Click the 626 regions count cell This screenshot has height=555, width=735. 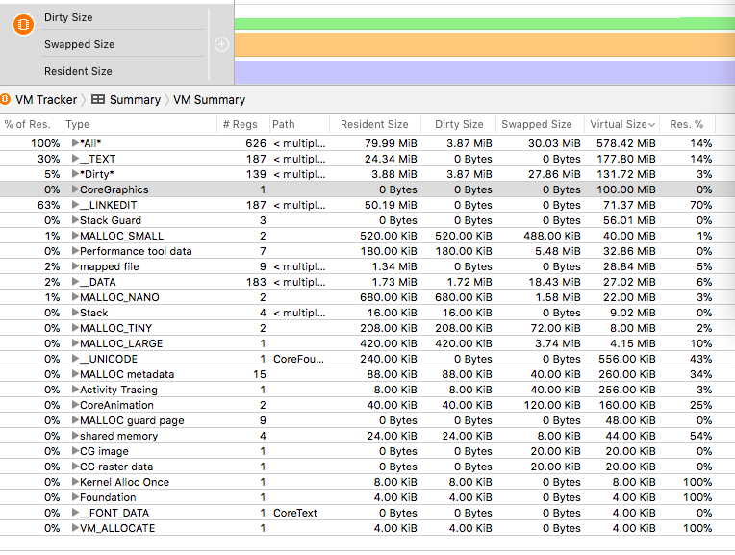(256, 143)
